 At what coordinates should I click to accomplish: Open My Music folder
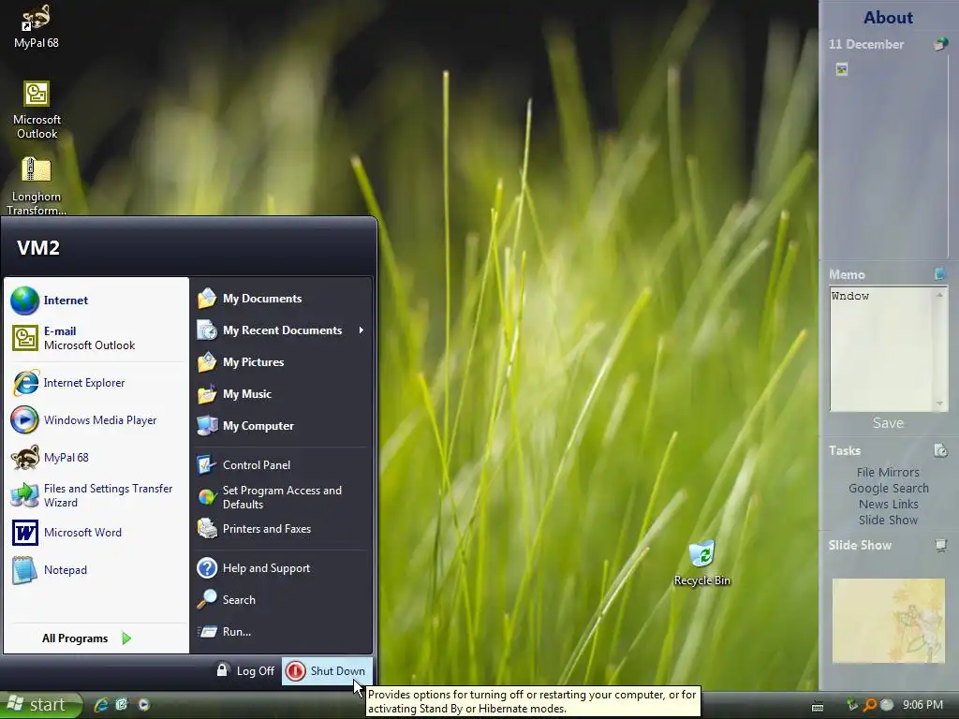283,394
